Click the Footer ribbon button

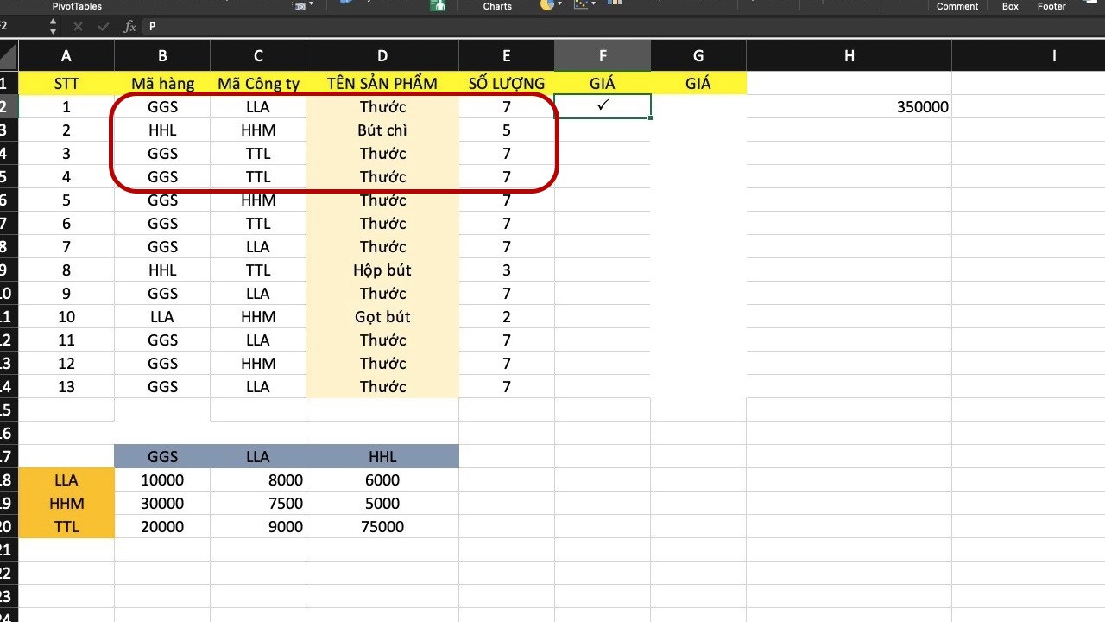tap(1051, 6)
